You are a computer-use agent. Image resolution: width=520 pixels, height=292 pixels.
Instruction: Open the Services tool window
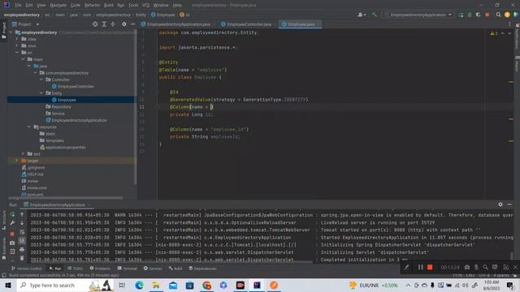coord(153,268)
